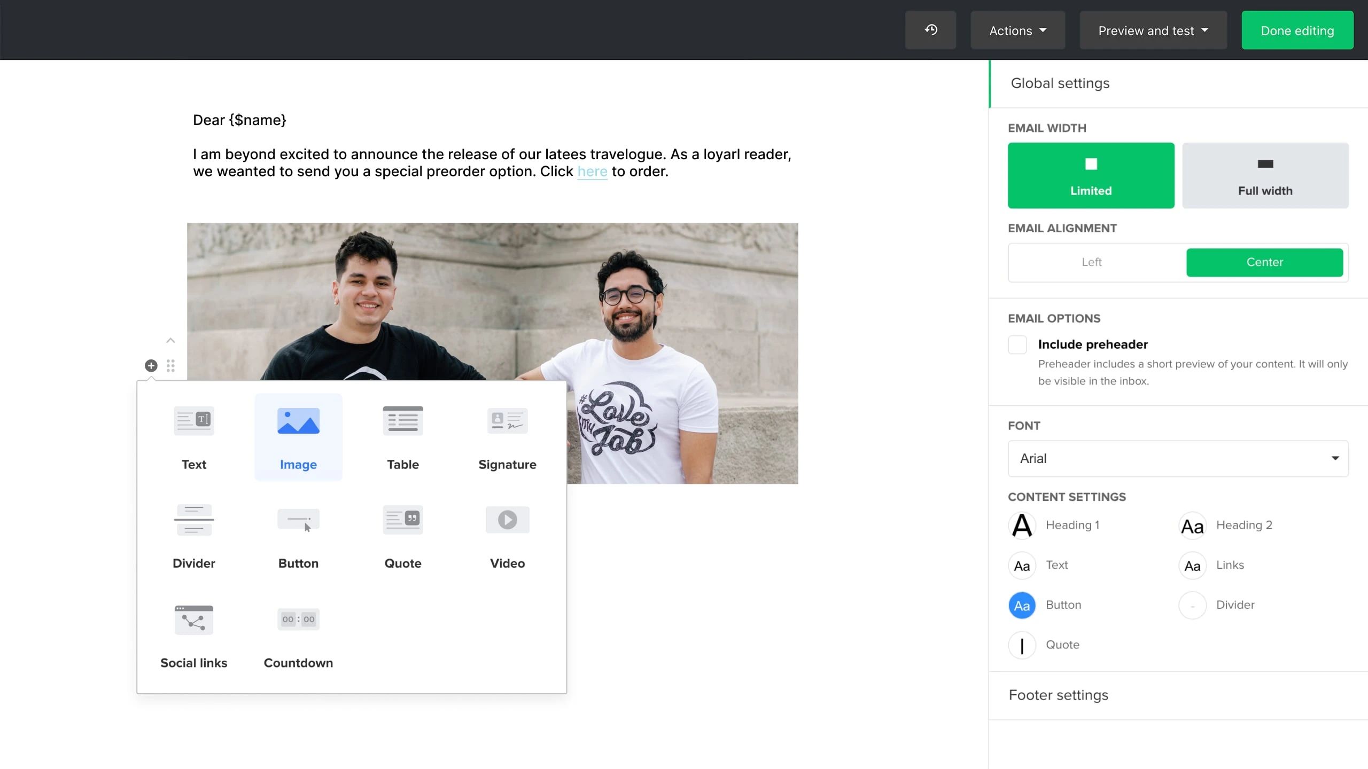Pick the Signature block icon
Viewport: 1368px width, 769px height.
[x=507, y=421]
